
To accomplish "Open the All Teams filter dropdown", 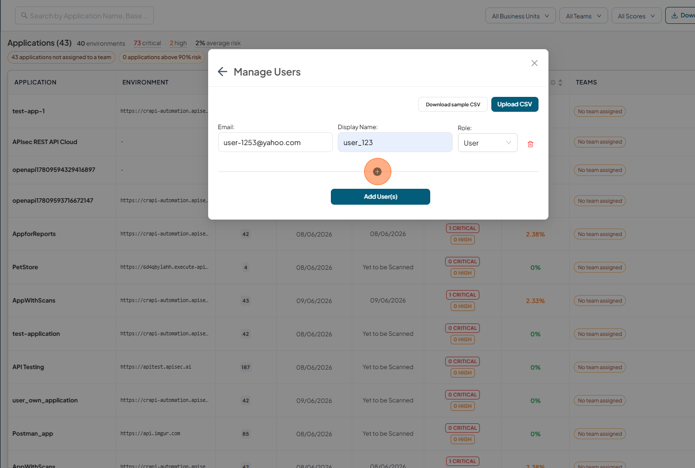I will [584, 16].
